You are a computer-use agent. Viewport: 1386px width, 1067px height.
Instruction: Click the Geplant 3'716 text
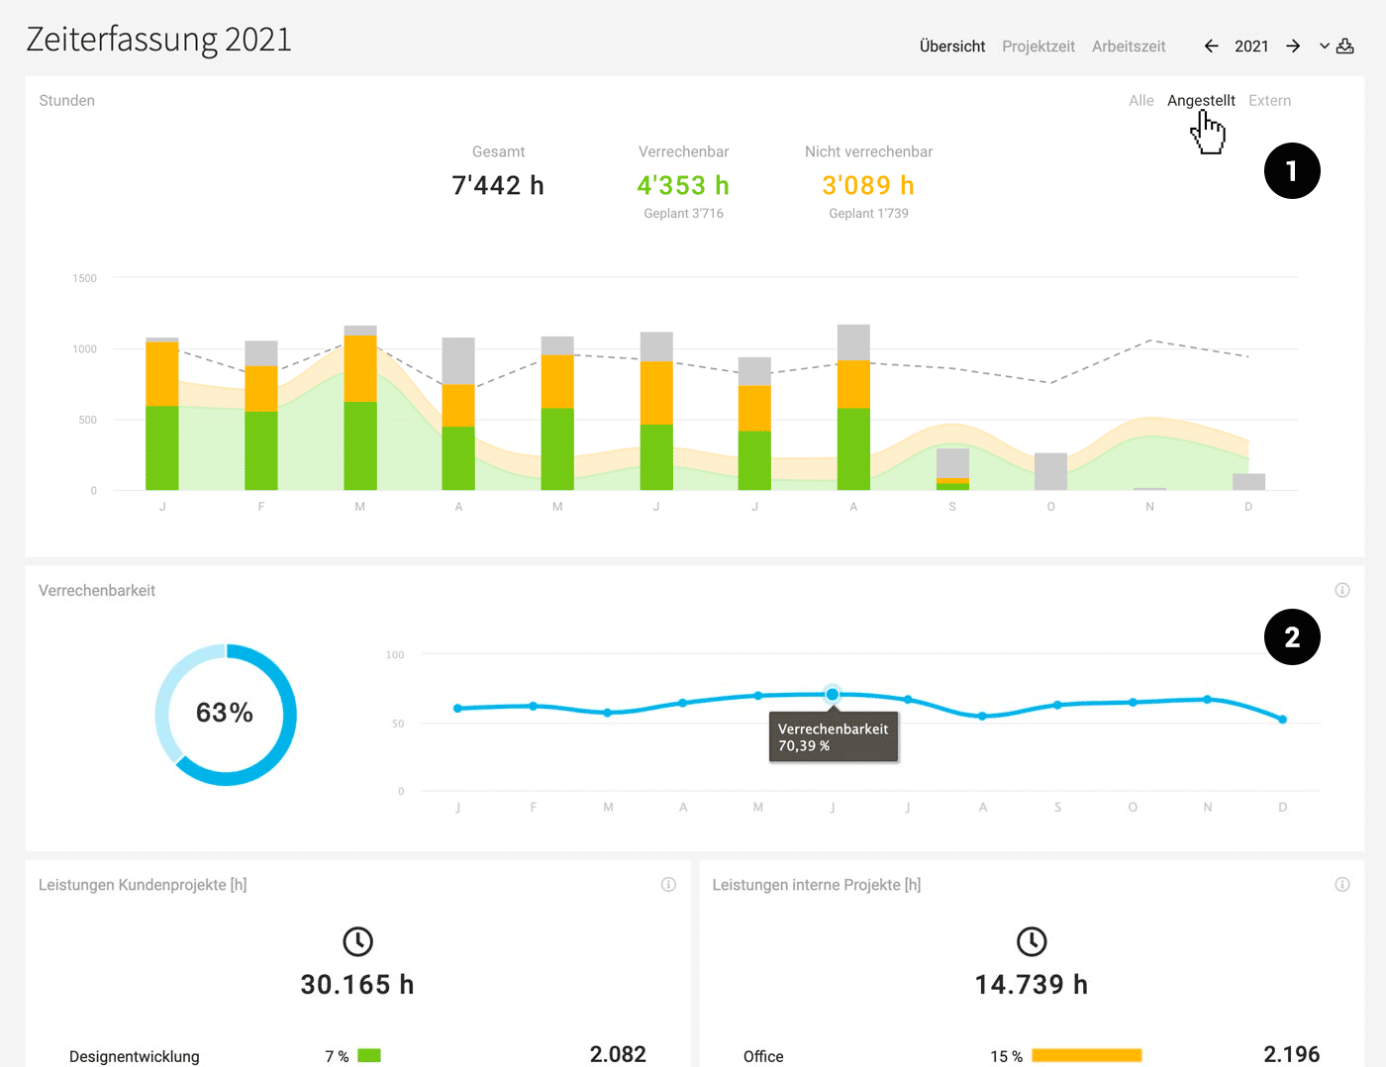point(683,213)
